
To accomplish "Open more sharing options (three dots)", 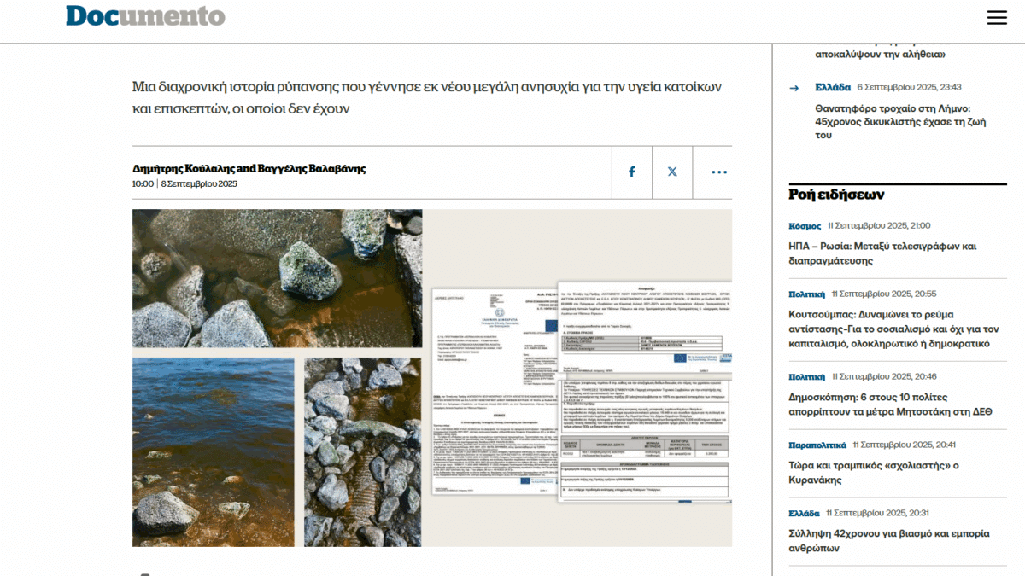I will tap(719, 172).
